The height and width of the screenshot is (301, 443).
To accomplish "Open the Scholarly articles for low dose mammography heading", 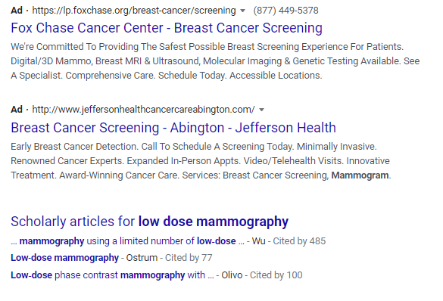I will (149, 221).
